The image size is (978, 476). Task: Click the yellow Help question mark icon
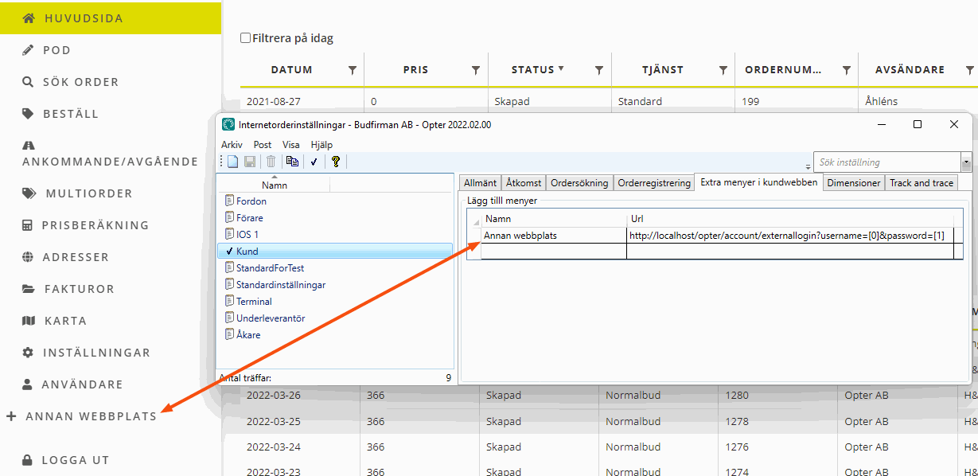(336, 162)
